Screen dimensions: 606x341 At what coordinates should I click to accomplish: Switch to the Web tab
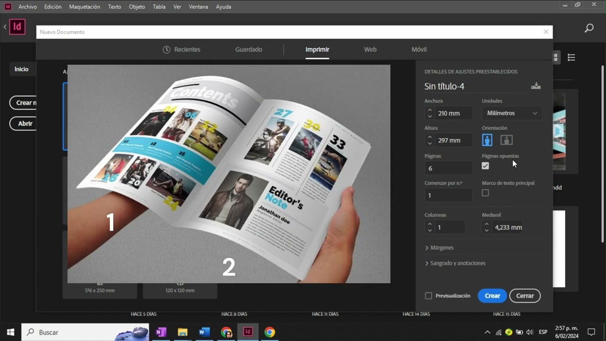tap(370, 49)
